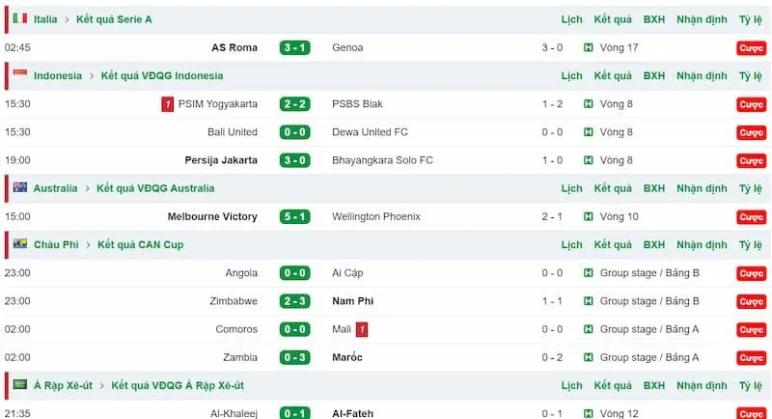Viewport: 772px width, 419px height.
Task: Click the green H icon for AS Roma match
Action: coord(589,47)
